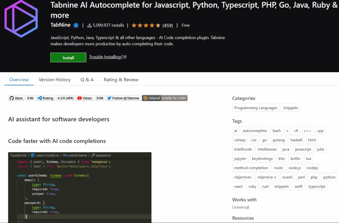Go to the Rating & Review tab
339x223 pixels.
coord(121,80)
